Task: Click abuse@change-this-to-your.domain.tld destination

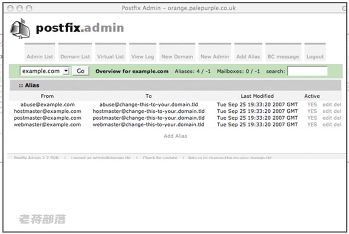Action: pos(148,104)
